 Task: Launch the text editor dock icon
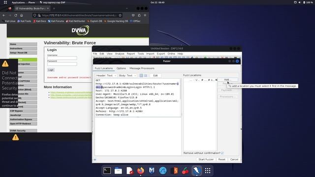coord(129,171)
